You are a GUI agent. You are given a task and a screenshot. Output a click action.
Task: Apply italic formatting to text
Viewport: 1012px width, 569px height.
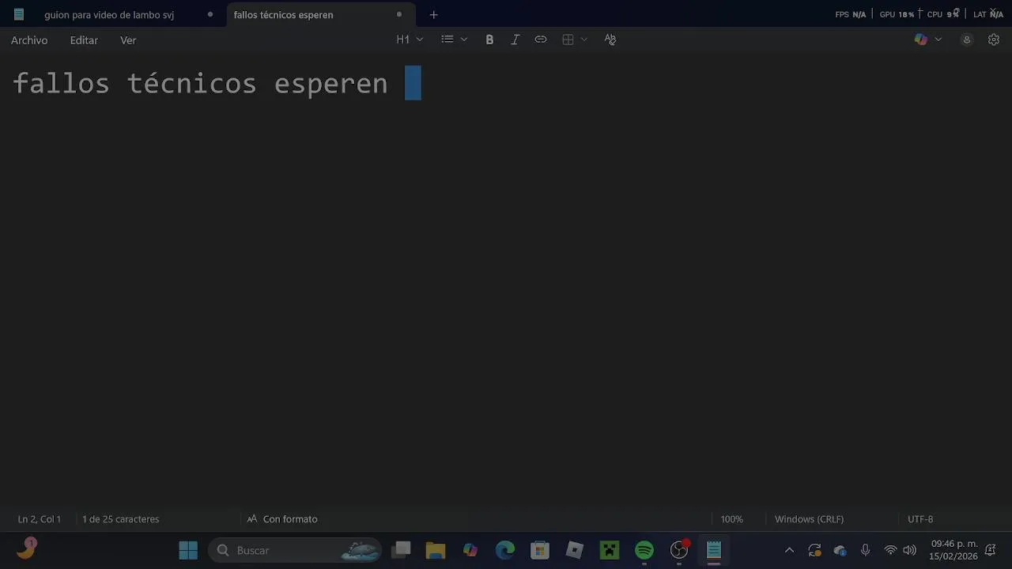[515, 40]
